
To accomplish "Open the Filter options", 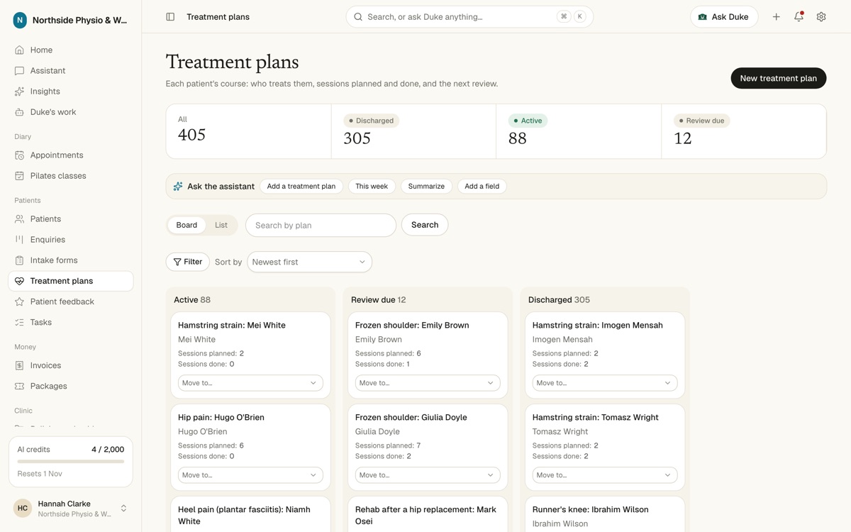I will point(188,262).
